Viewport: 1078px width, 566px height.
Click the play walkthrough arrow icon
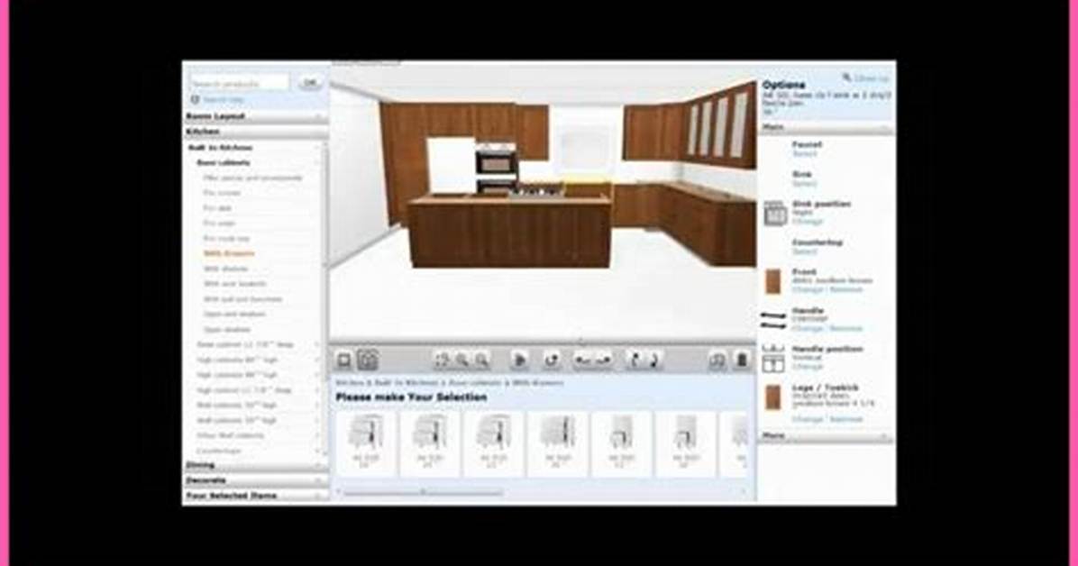point(520,360)
